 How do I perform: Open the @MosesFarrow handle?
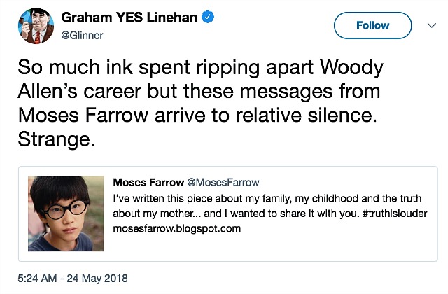click(x=223, y=182)
